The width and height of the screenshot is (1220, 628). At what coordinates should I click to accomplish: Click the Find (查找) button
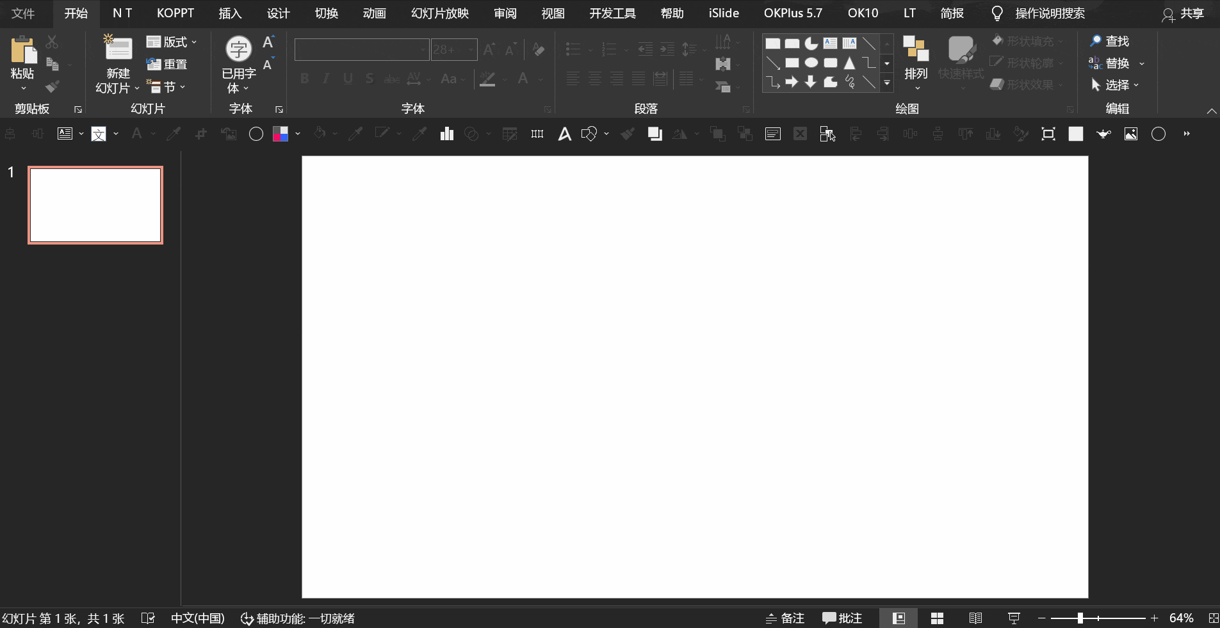point(1110,41)
